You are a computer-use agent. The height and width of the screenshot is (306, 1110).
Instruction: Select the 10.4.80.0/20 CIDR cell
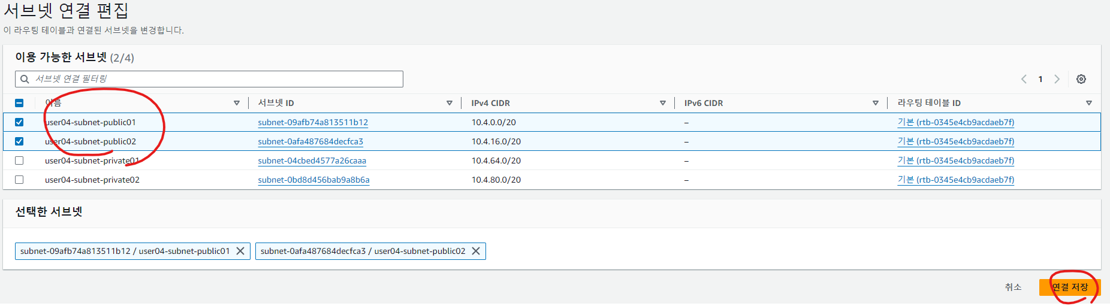(496, 180)
